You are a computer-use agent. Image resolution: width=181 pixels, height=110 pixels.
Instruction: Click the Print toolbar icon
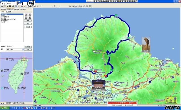[x=13, y=6]
